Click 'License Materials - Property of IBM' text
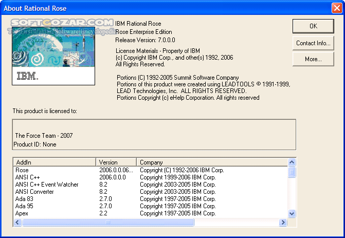Viewport: 345px width, 238px height. [x=158, y=51]
